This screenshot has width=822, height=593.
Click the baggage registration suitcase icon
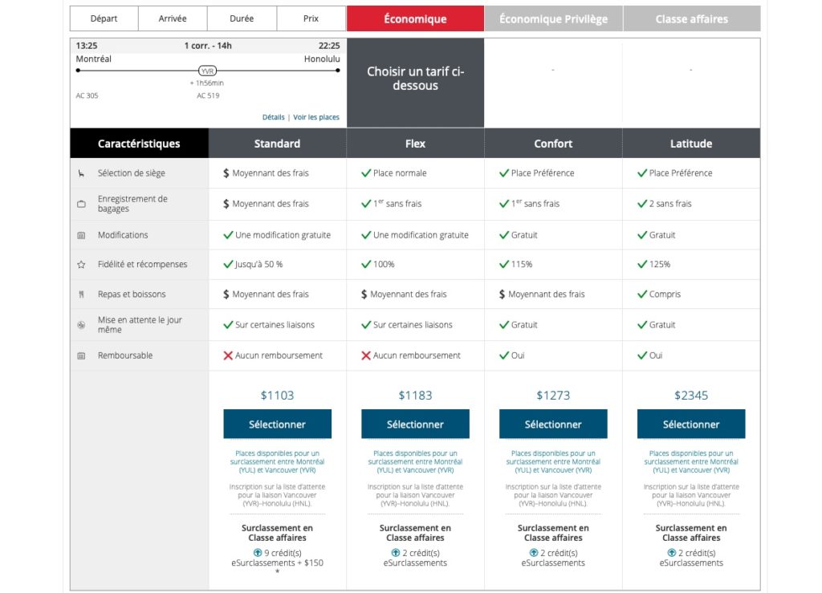click(81, 204)
